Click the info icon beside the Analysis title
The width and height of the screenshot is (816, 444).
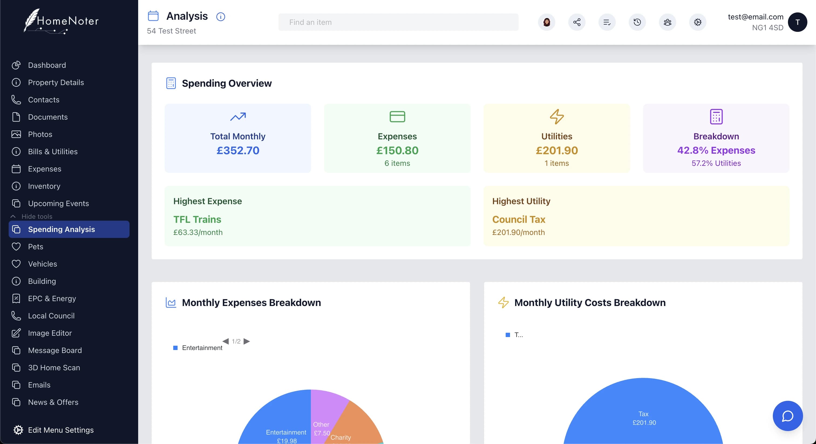coord(220,17)
